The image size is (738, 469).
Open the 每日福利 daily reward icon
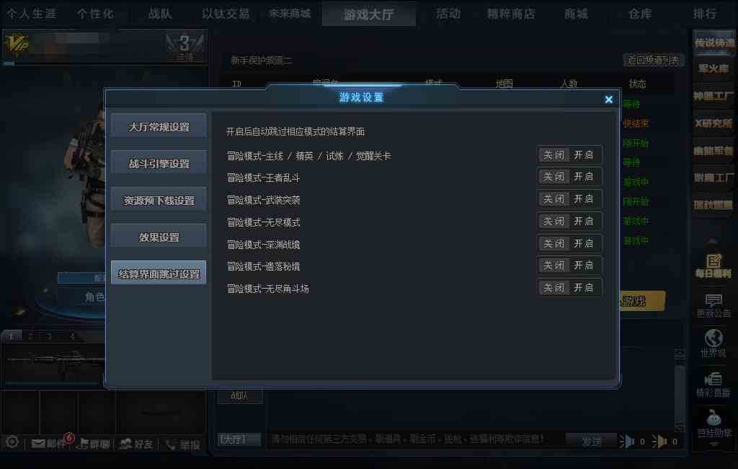pos(713,266)
